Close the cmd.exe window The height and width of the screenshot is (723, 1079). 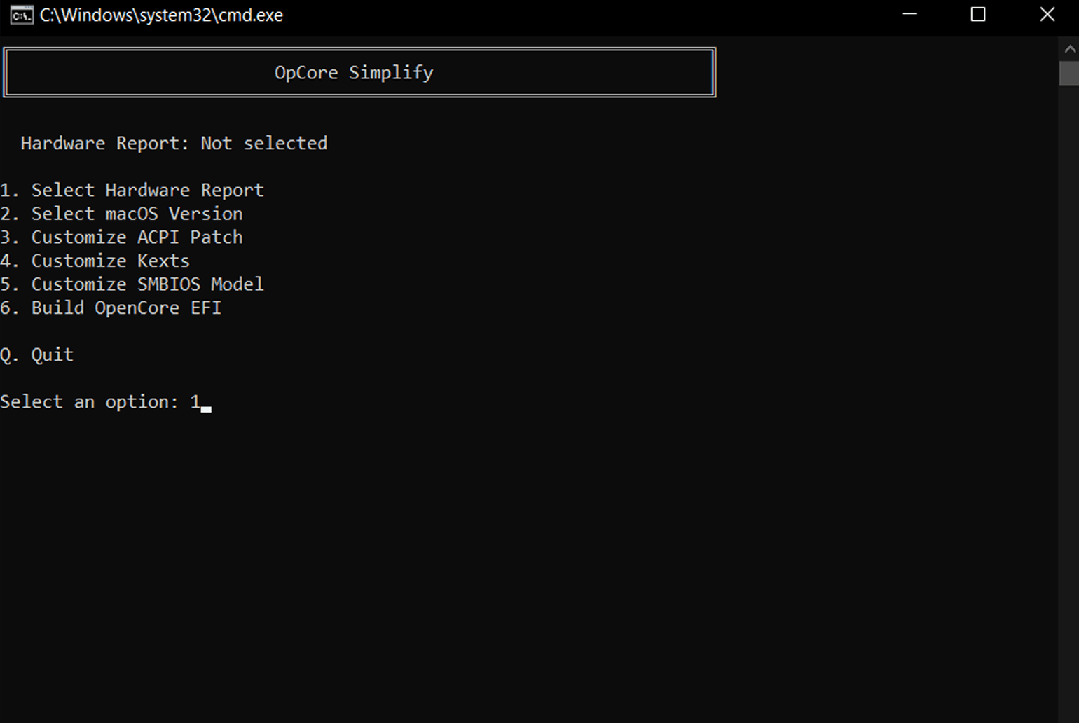click(x=1047, y=15)
